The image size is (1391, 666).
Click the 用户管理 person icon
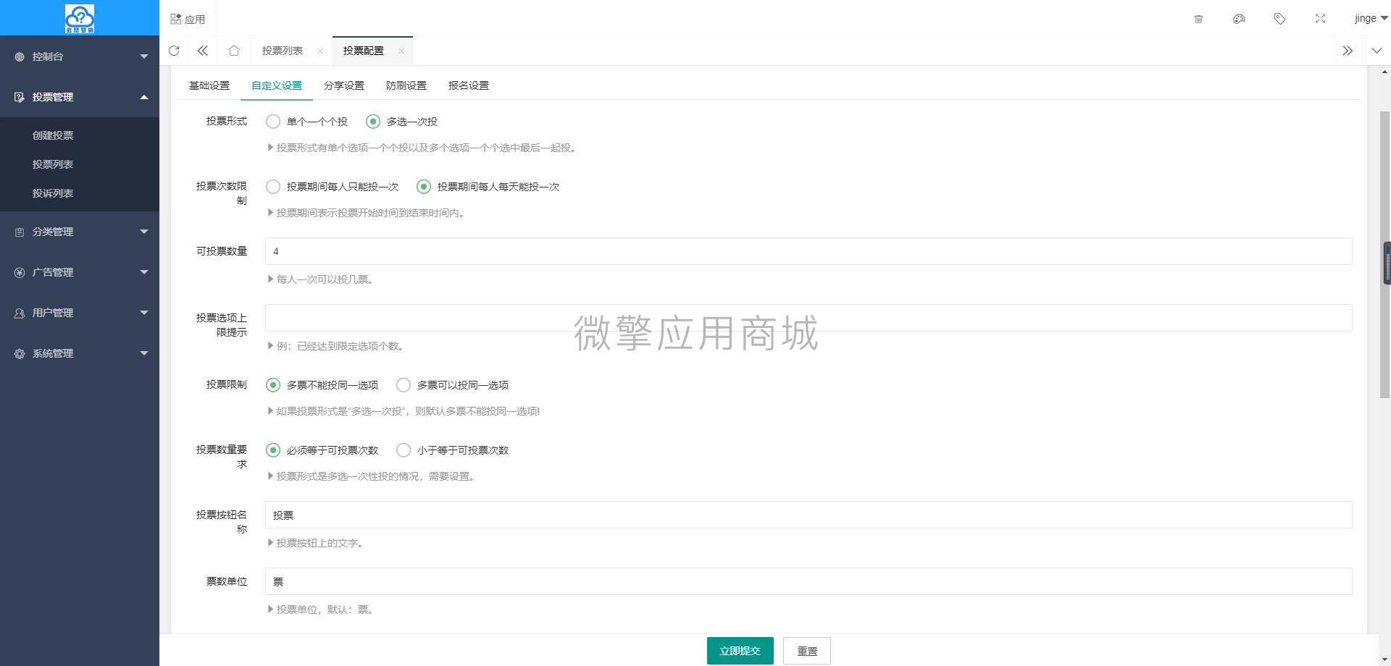20,313
